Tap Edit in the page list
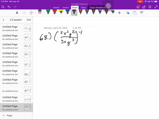The height and width of the screenshot is (119, 159). 29,20
